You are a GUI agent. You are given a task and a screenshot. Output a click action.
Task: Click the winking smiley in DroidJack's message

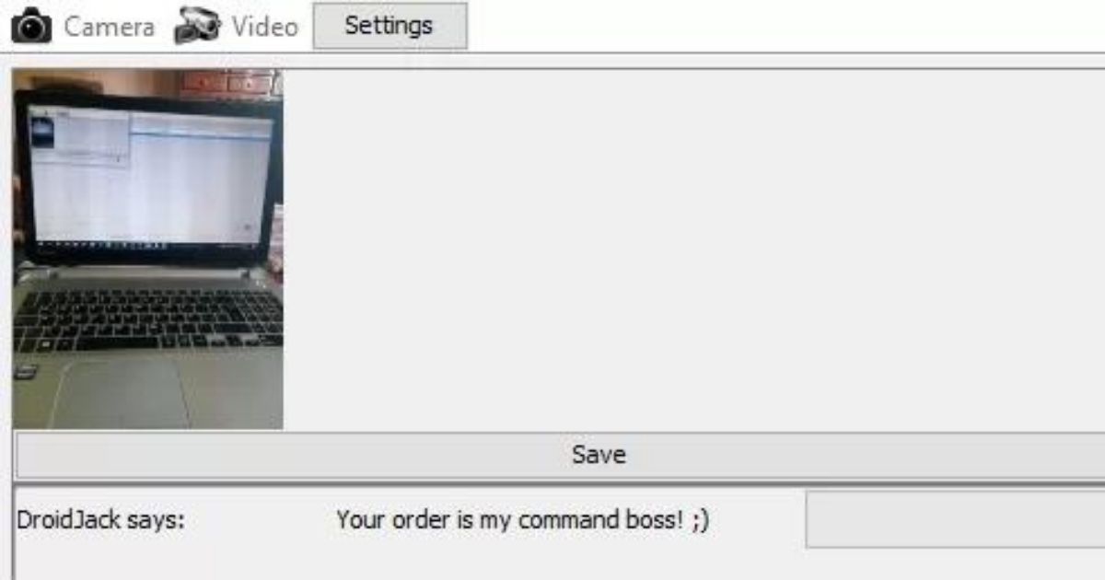pos(700,521)
